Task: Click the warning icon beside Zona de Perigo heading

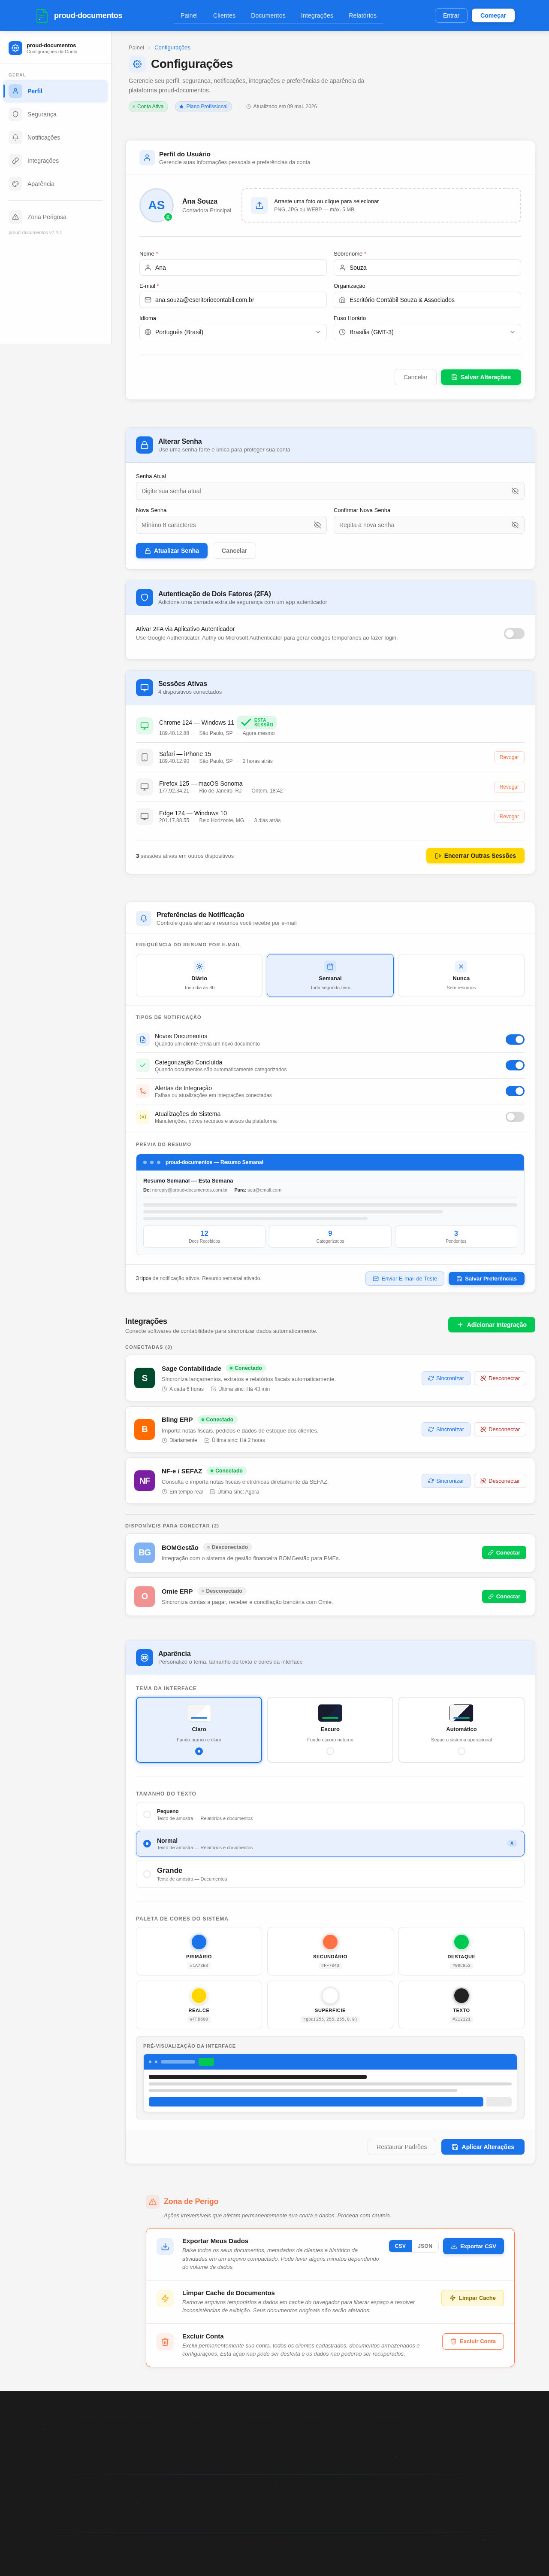Action: tap(153, 2201)
